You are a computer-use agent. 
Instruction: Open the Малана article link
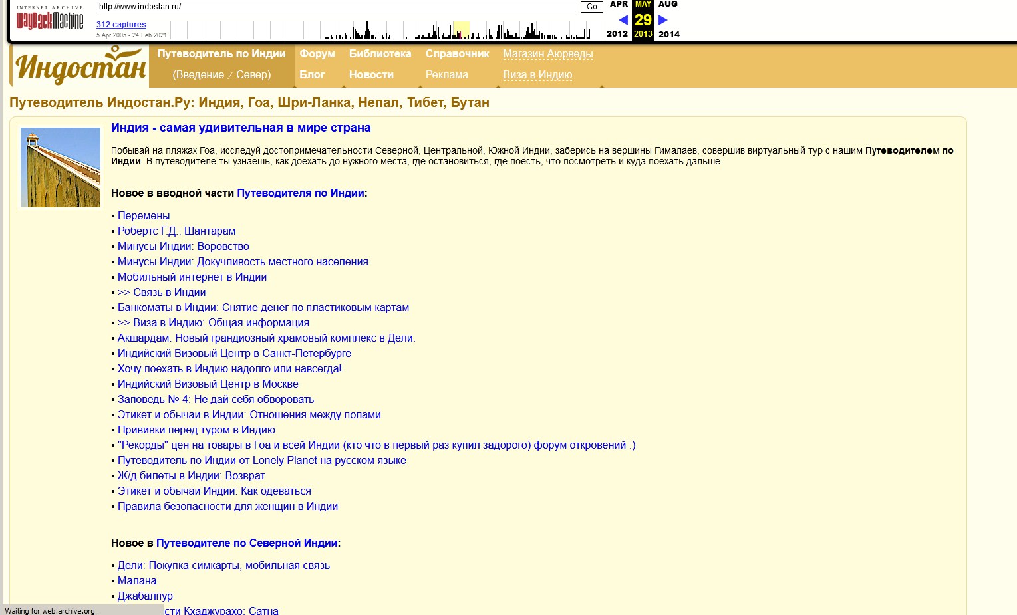[137, 581]
